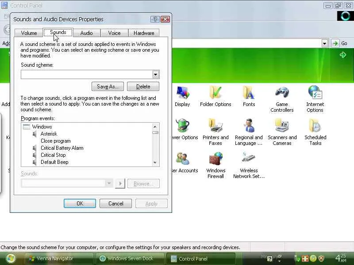Click the help question mark button
The height and width of the screenshot is (265, 354).
click(155, 19)
